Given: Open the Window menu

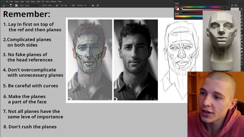Looking at the screenshot, I should [x=54, y=2].
